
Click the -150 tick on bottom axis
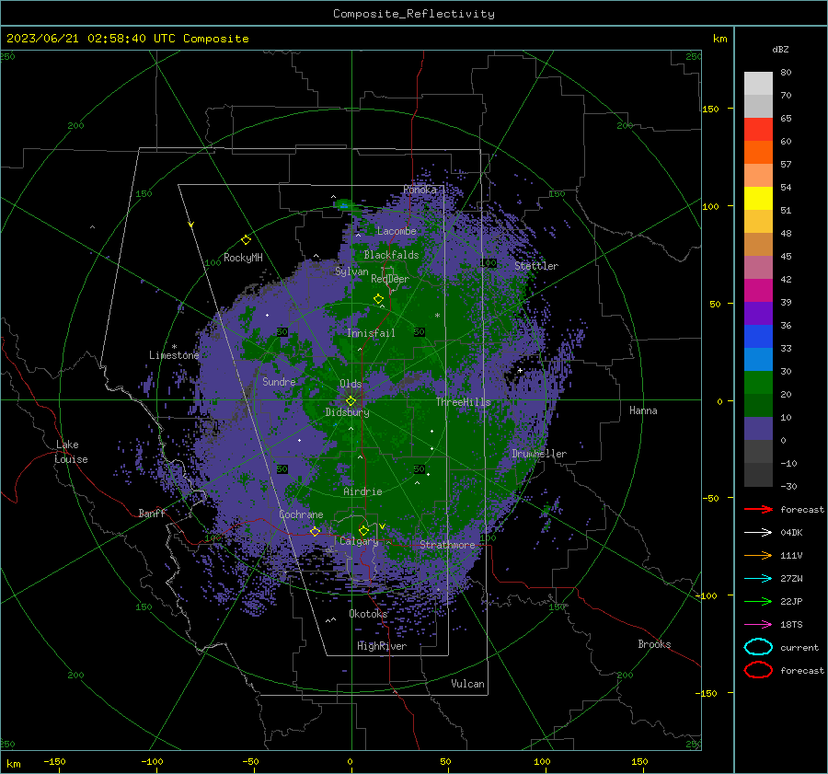[54, 761]
